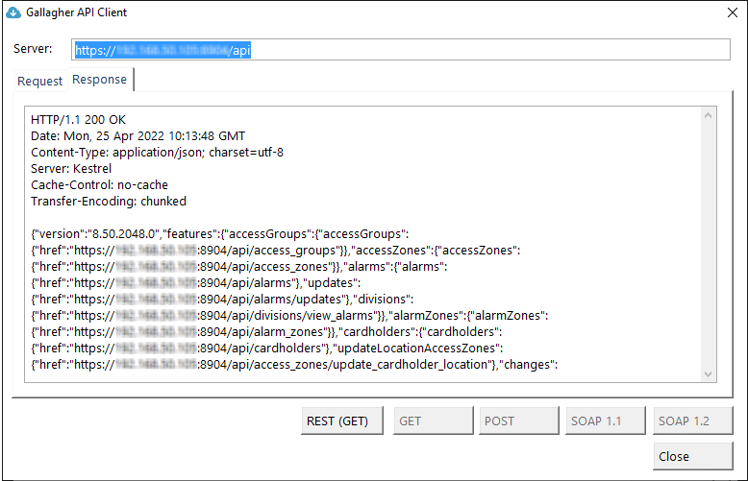Click the Server: Kestrel line
748x481 pixels.
click(x=71, y=169)
